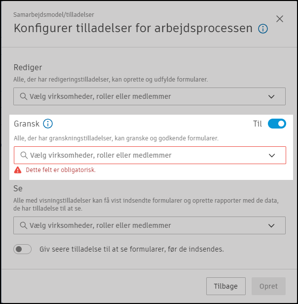The height and width of the screenshot is (304, 298).
Task: Turn off the Gransk 'Til' switch
Action: pos(277,124)
